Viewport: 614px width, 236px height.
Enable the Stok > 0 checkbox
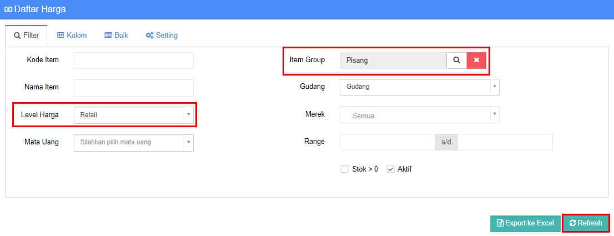pyautogui.click(x=344, y=169)
